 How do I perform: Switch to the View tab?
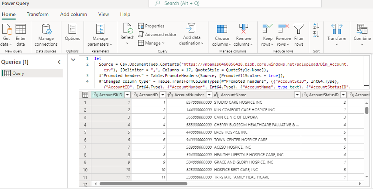tap(104, 14)
